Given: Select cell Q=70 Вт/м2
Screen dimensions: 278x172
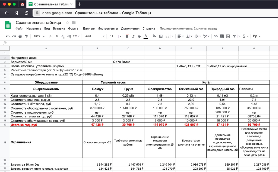Looking at the screenshot, I should point(128,62).
